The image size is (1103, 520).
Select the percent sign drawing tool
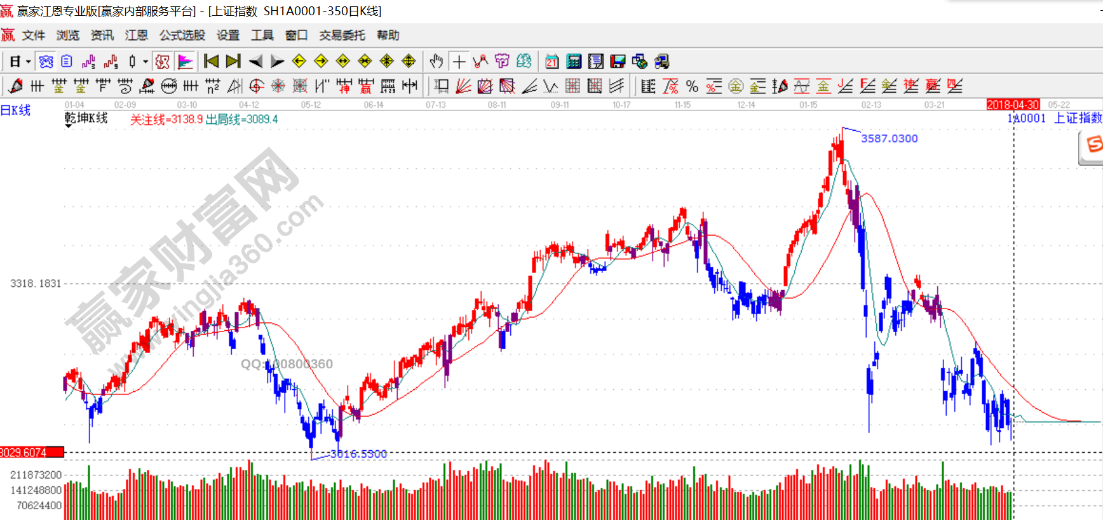point(692,86)
